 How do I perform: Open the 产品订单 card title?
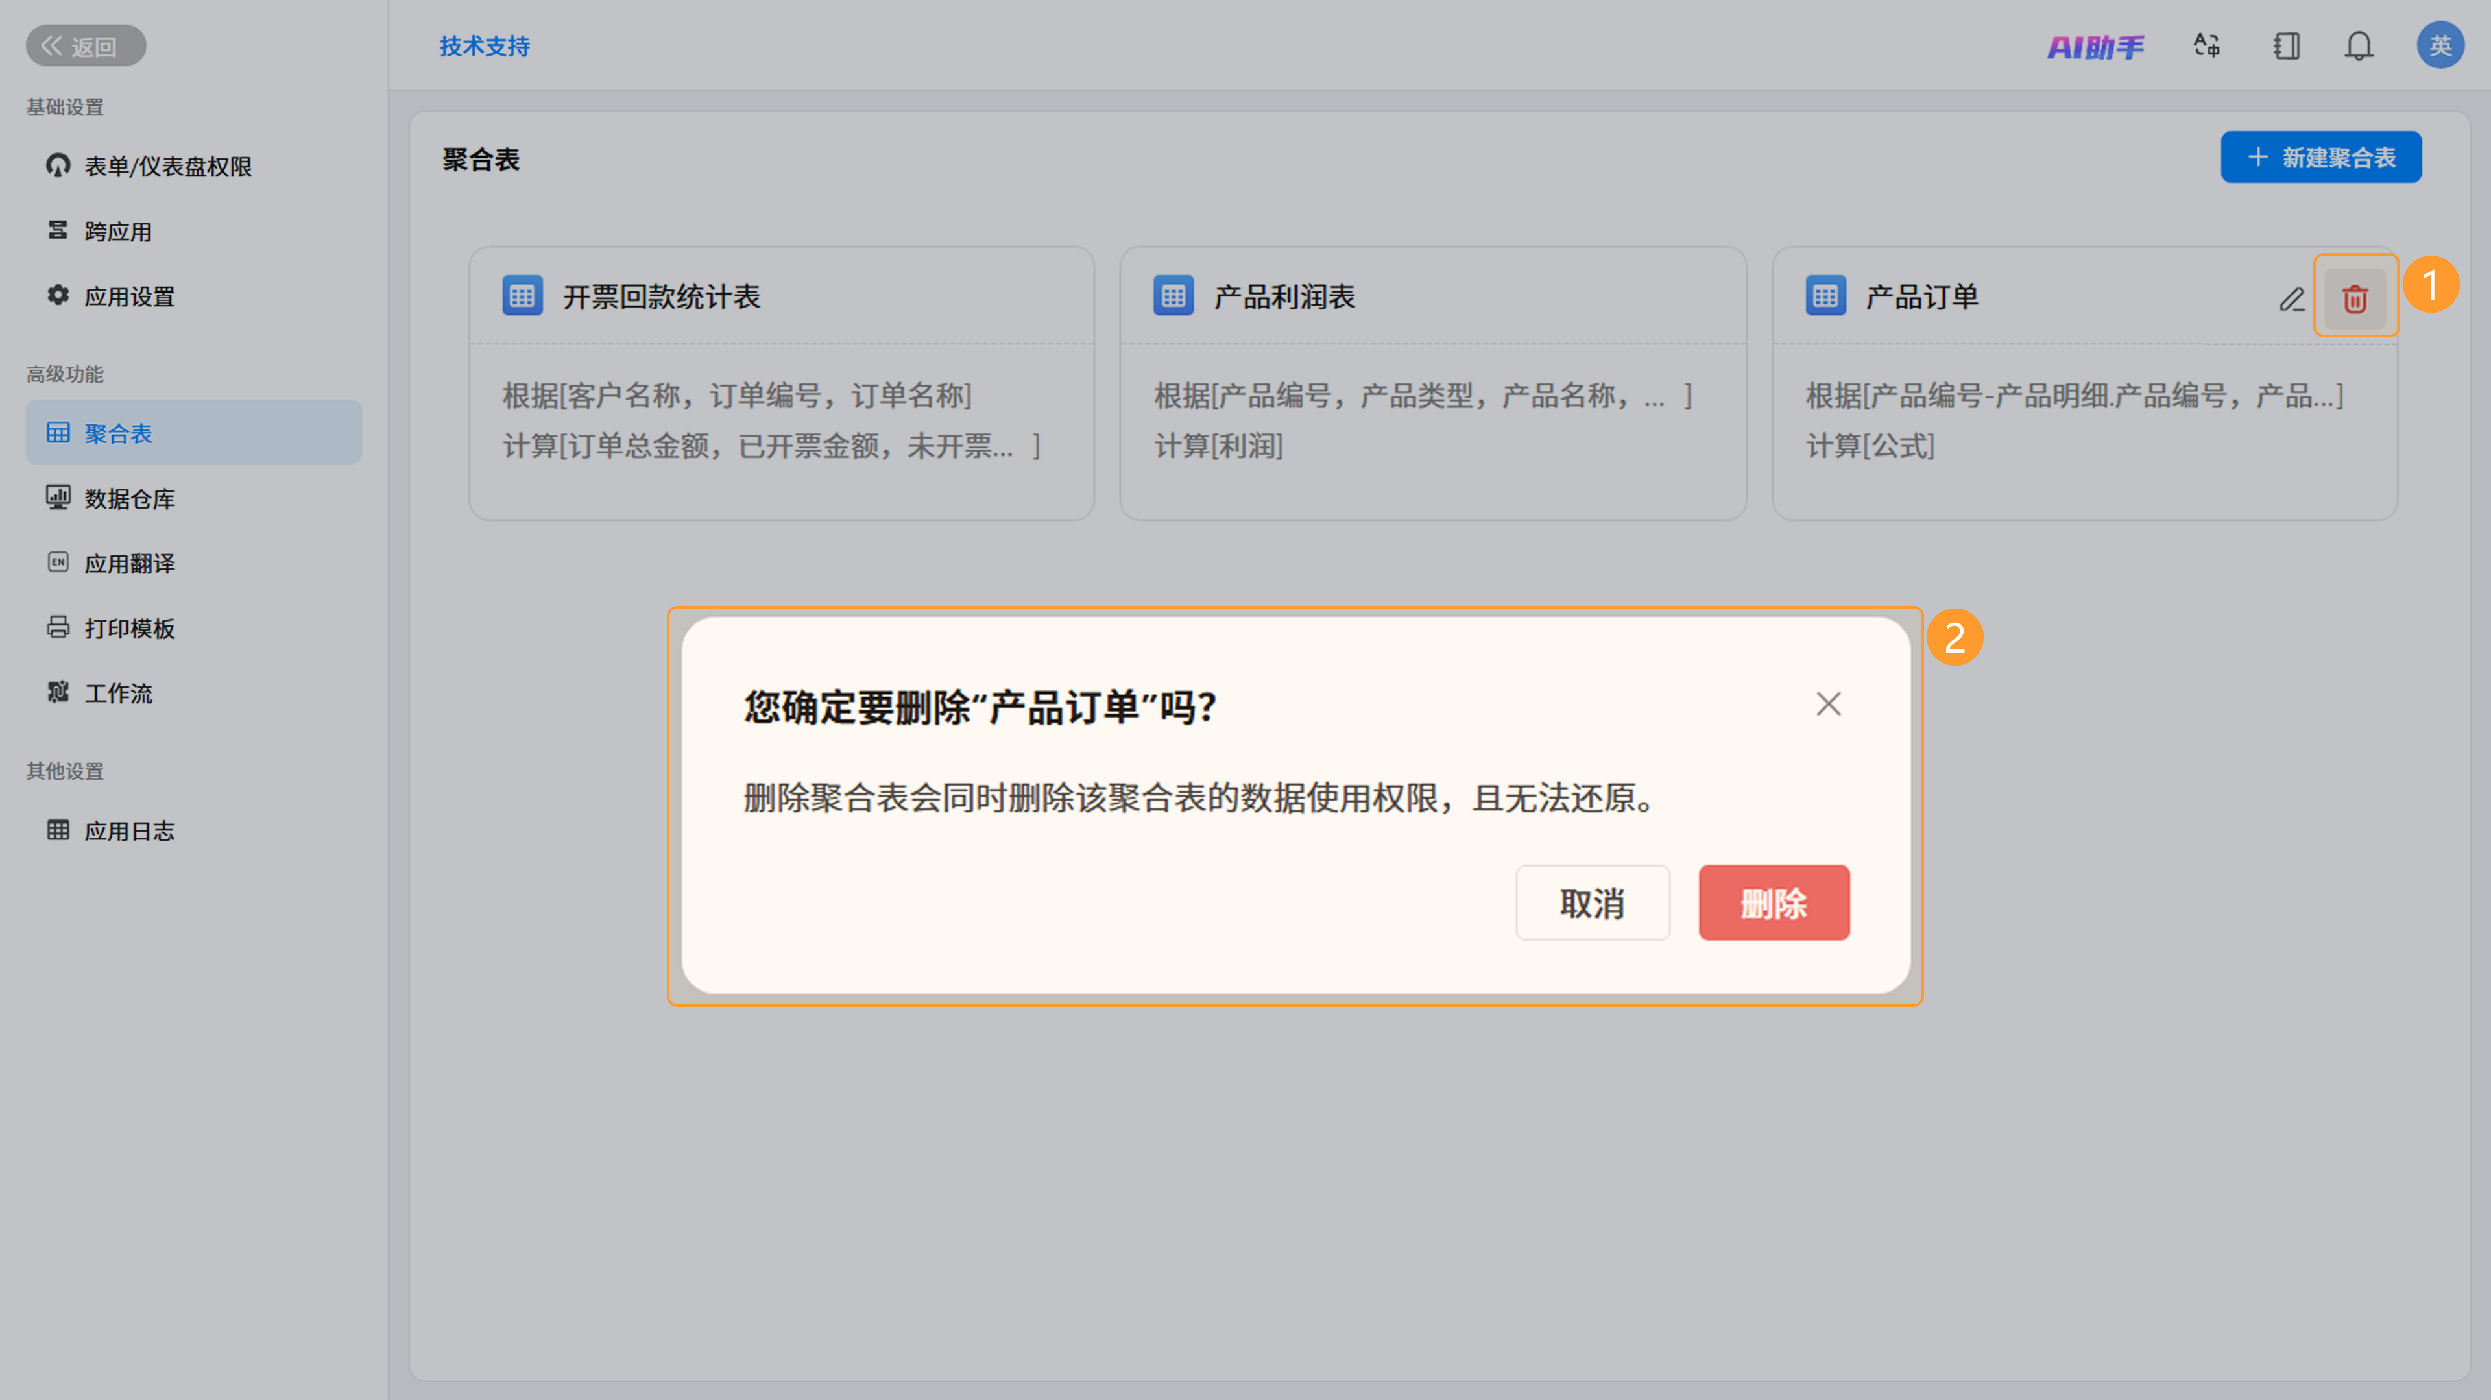tap(1921, 297)
